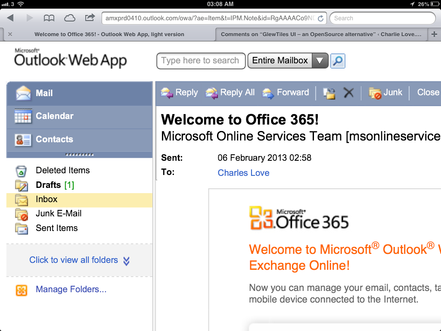
Task: Reload the page with the refresh icon
Action: (320, 18)
